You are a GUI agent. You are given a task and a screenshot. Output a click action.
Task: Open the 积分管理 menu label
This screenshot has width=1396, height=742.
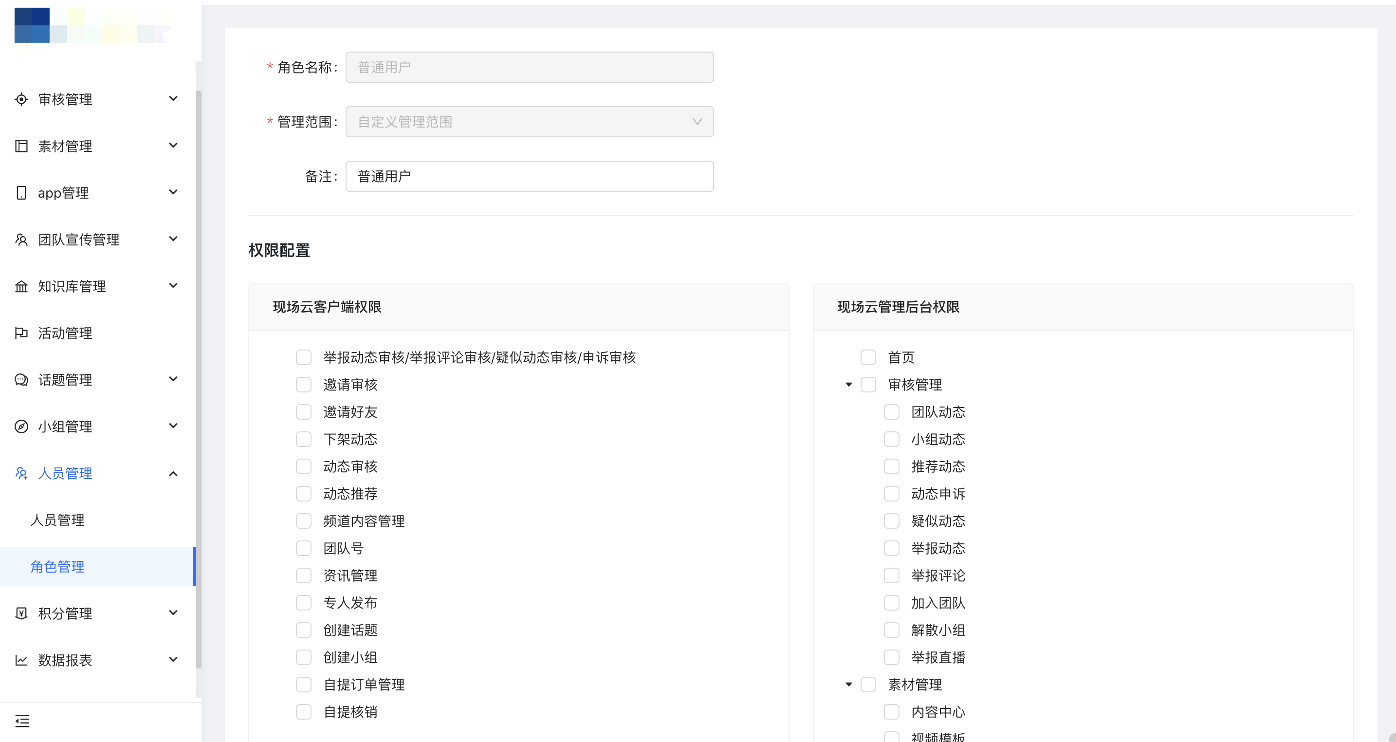tap(65, 613)
